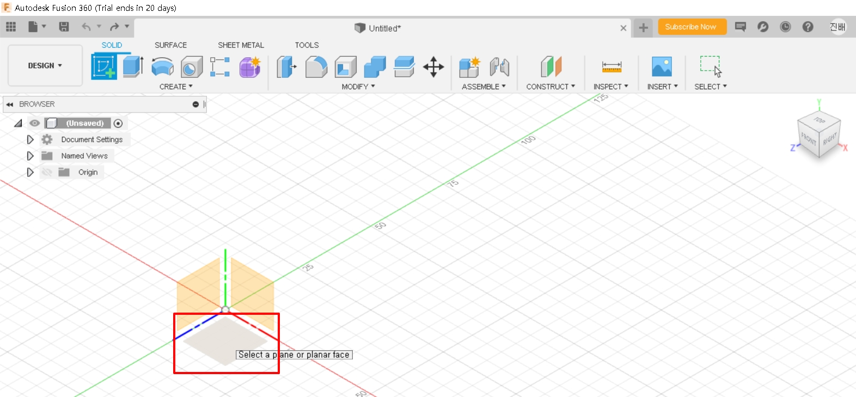Open the DESIGN workspace dropdown

click(45, 65)
